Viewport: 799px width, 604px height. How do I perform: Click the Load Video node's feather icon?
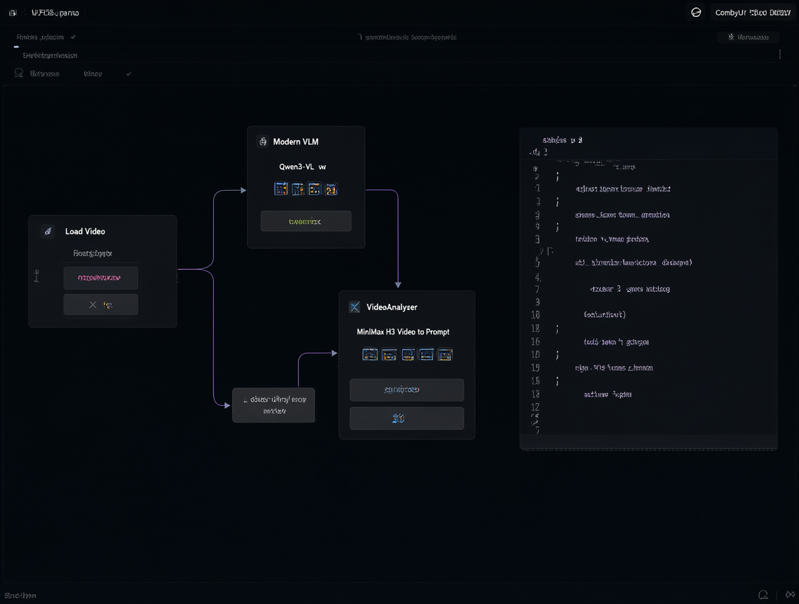click(48, 231)
